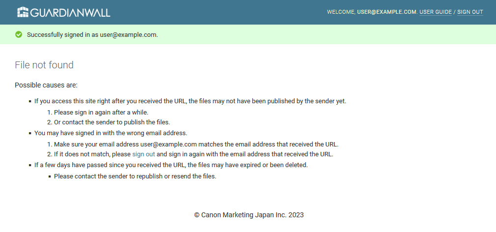Click the 'Successfully signed in' notification message
Screen dimensions: 496x232
tap(92, 34)
